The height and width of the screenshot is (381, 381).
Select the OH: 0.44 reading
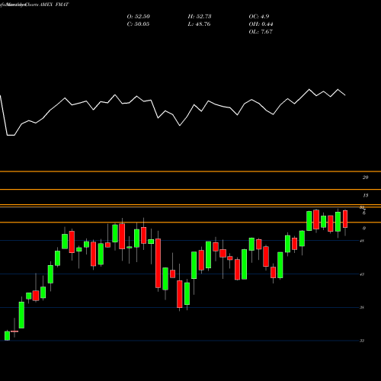(261, 24)
